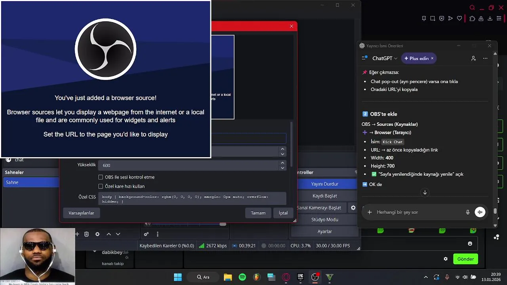Click the Plus edin upgrade button
Image resolution: width=507 pixels, height=285 pixels.
click(419, 58)
